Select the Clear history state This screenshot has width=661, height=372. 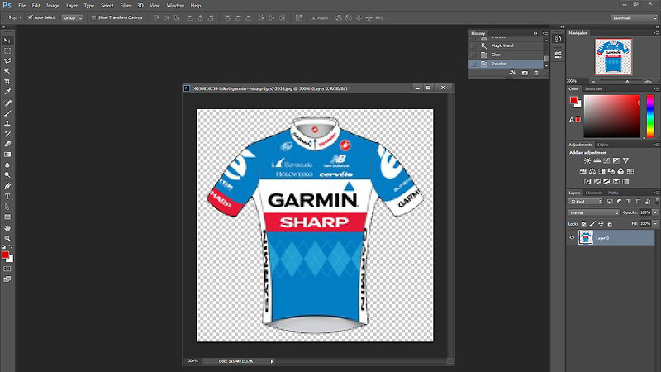tap(506, 55)
